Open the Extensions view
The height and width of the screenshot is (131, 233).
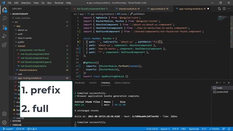(x=4, y=45)
